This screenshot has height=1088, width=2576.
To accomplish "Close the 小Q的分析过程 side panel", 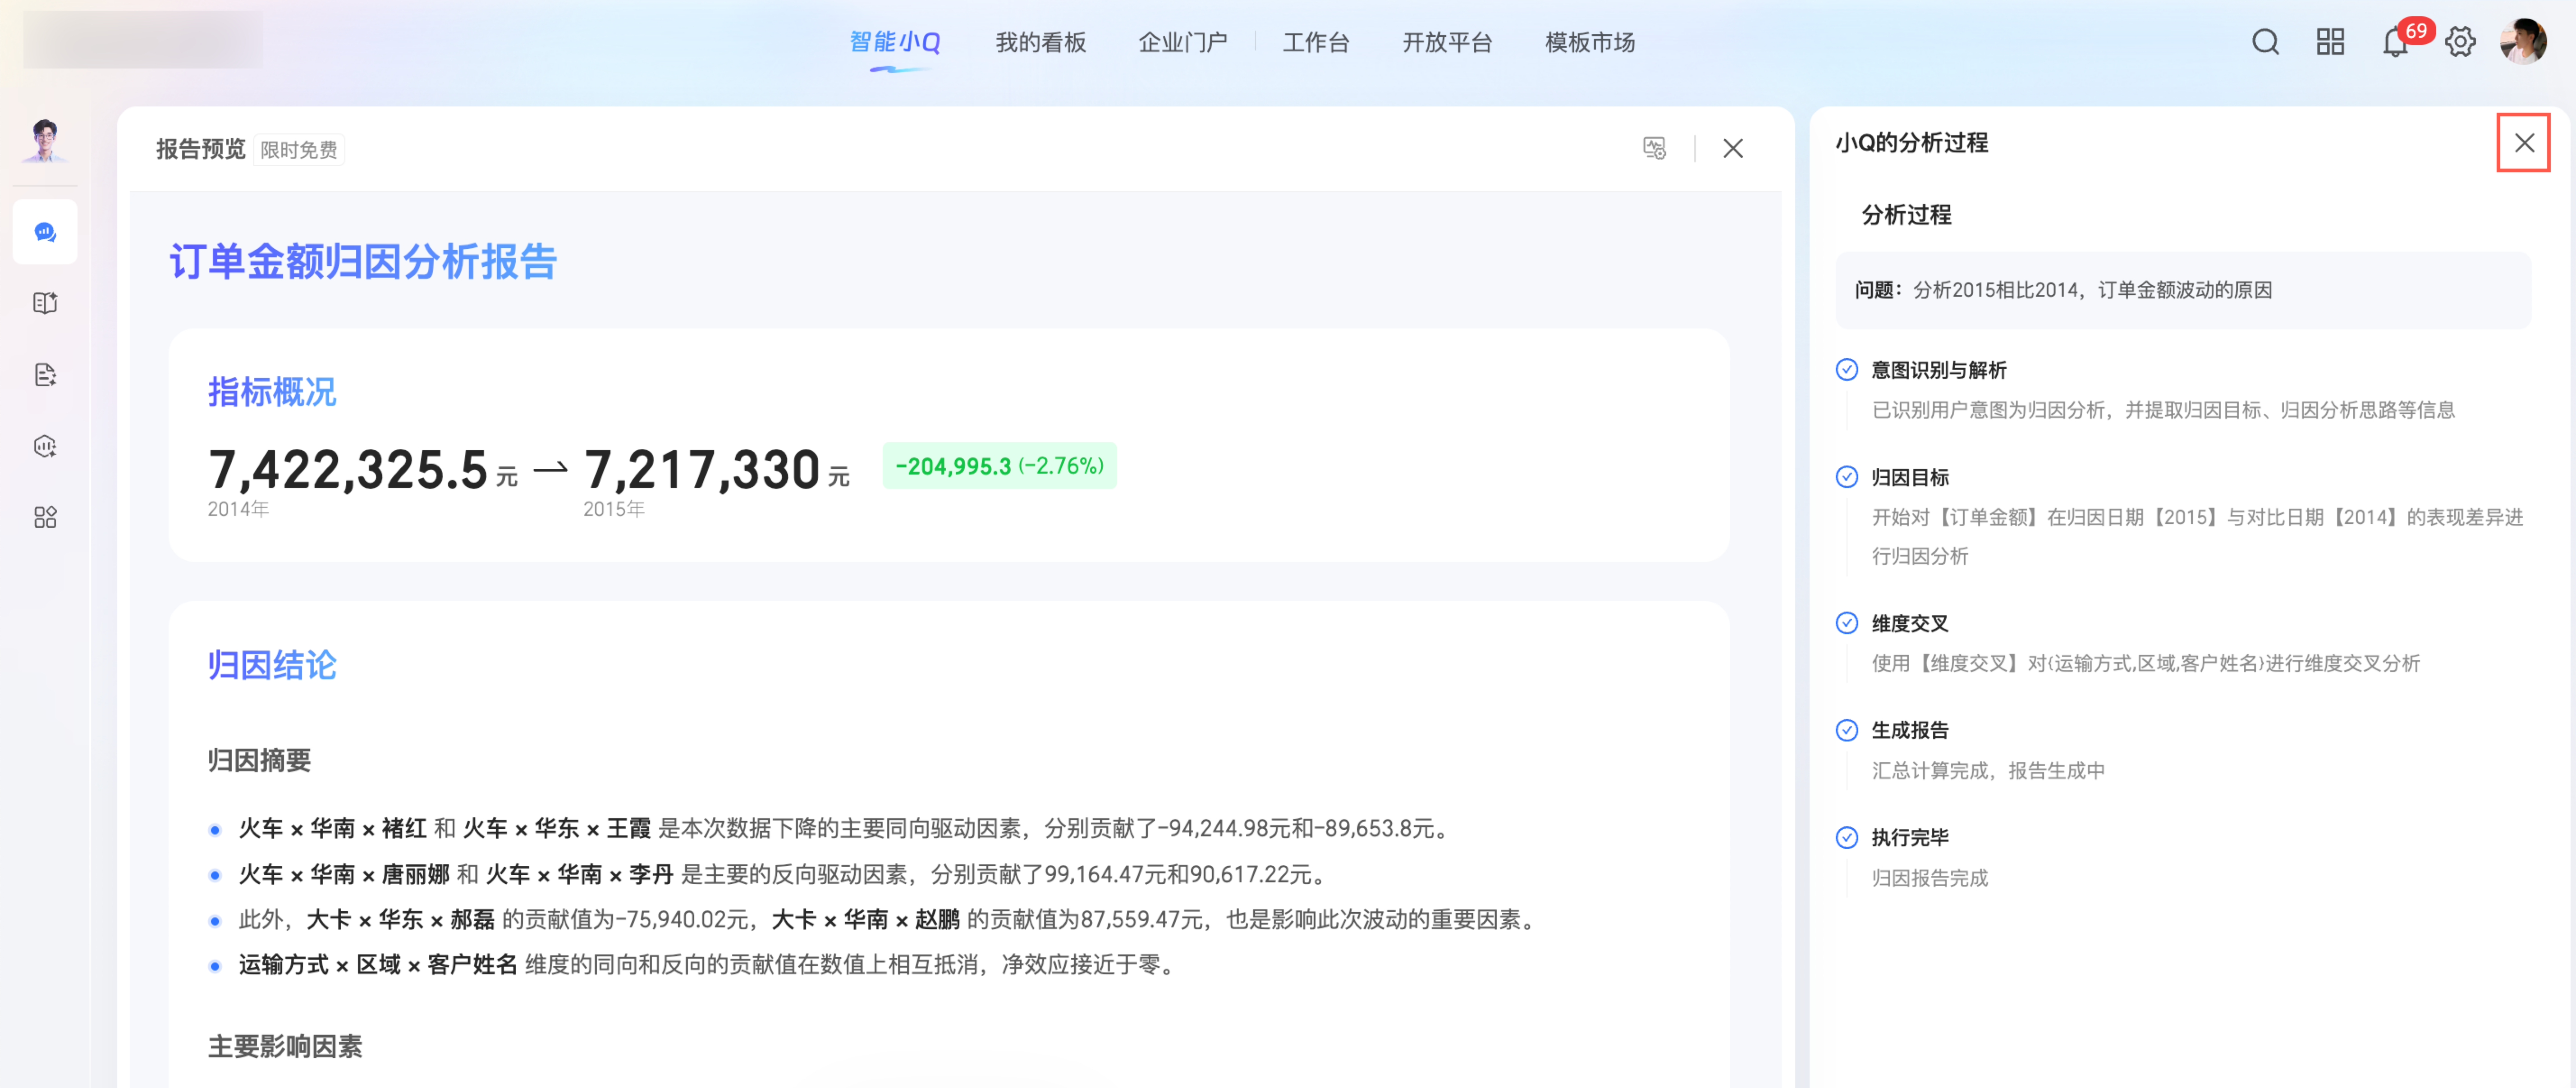I will pos(2523,143).
